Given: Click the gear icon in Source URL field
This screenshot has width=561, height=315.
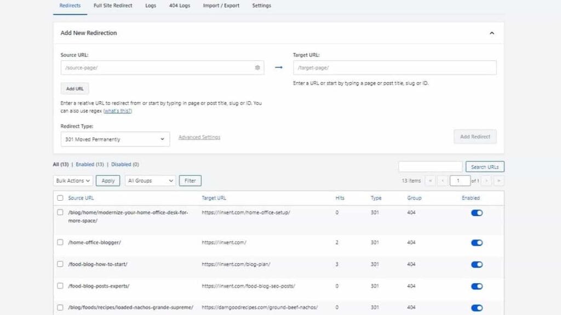Looking at the screenshot, I should [x=257, y=68].
